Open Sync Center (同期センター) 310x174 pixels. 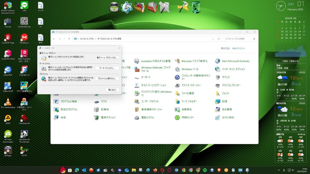(188, 117)
